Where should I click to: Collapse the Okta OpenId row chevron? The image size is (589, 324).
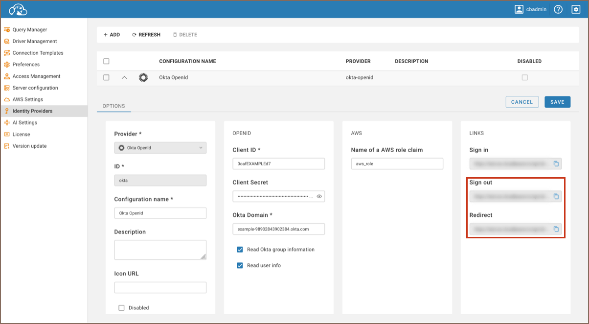(124, 77)
